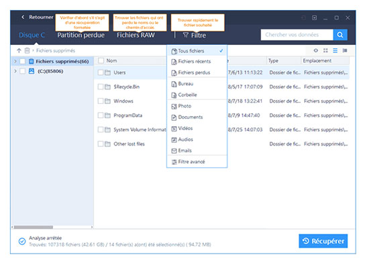Click the left panel horizontal scrollbar

click(x=34, y=227)
